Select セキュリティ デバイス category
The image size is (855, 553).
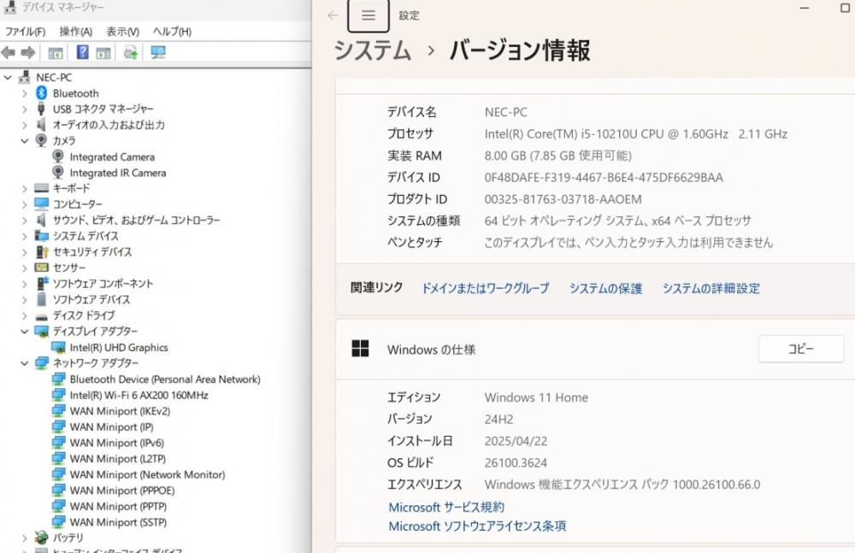click(x=92, y=252)
